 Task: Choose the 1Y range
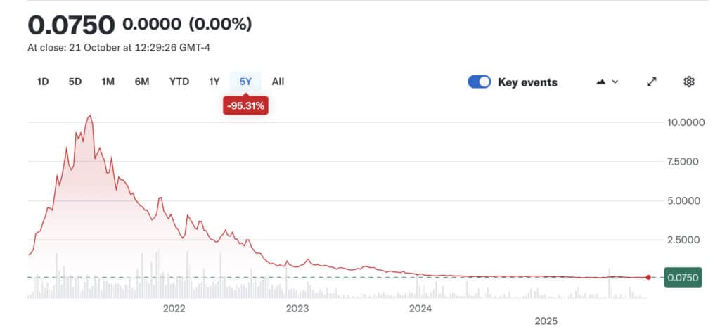[x=214, y=82]
